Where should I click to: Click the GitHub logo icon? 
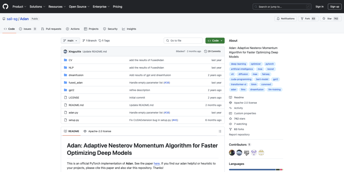tap(6, 7)
